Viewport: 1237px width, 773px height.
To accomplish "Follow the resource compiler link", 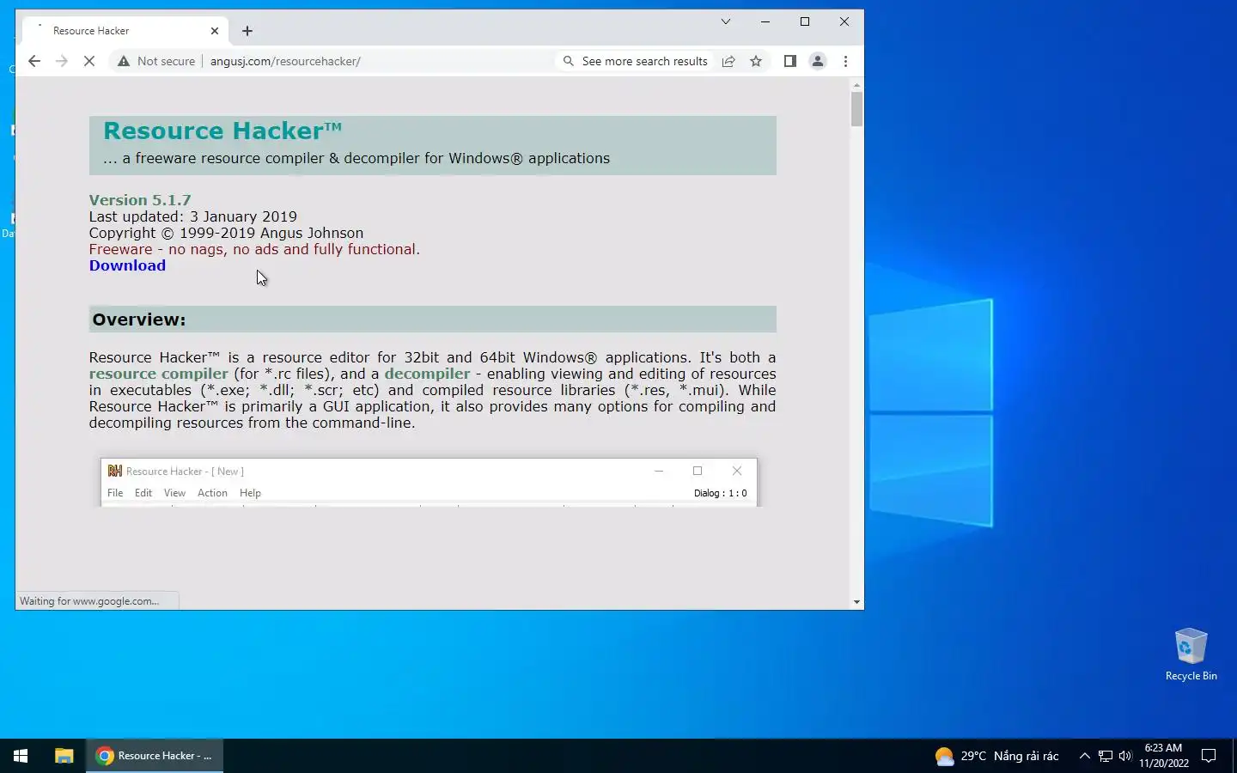I will [158, 374].
